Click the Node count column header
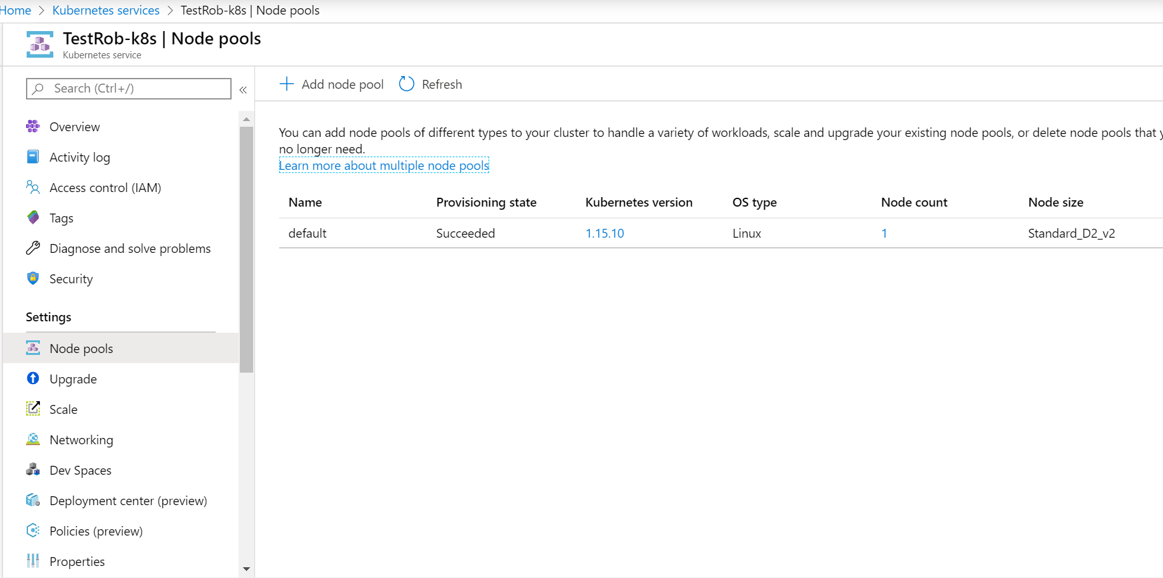Image resolution: width=1163 pixels, height=578 pixels. (914, 202)
